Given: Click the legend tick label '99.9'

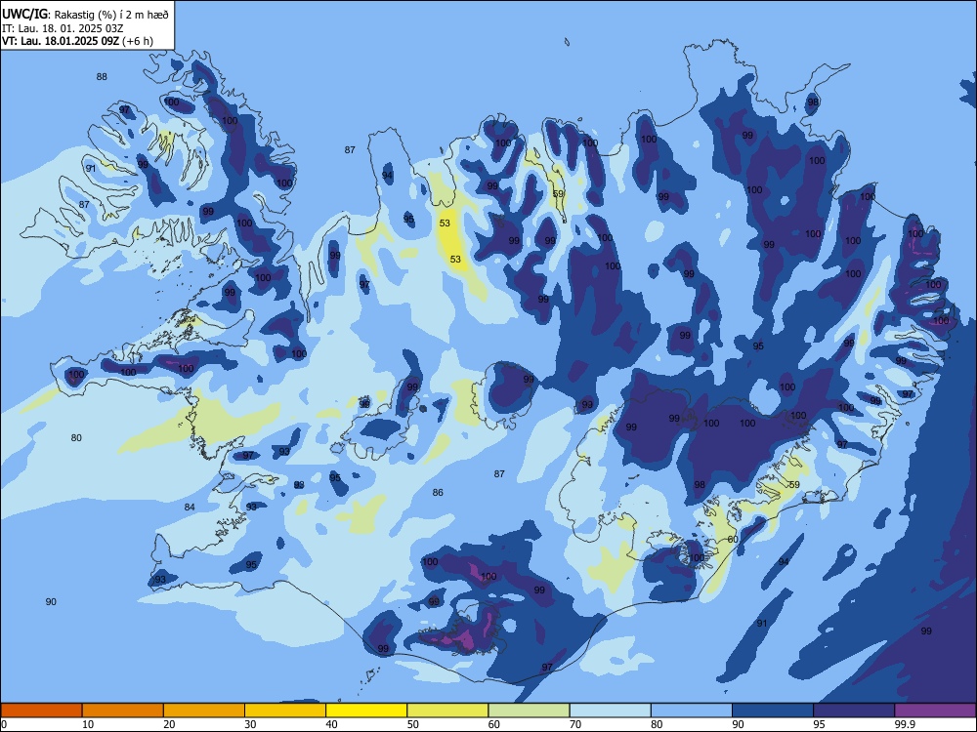Looking at the screenshot, I should pos(907,724).
